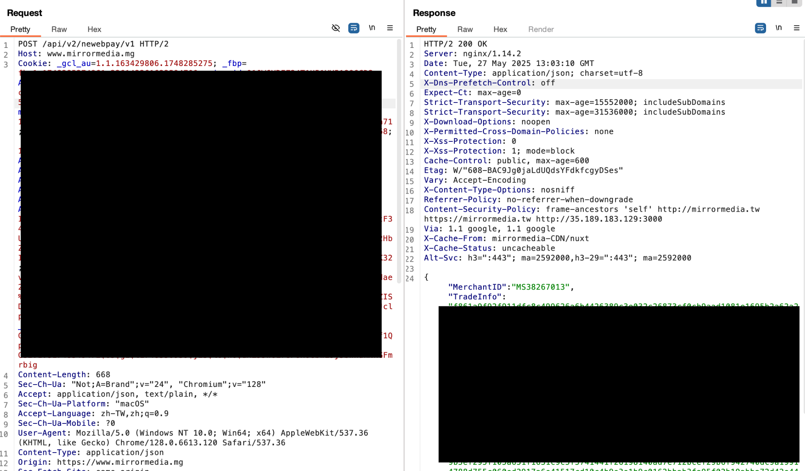The height and width of the screenshot is (471, 805).
Task: Click the Sec-Ch-Ua Chromium v=128 header
Action: (142, 384)
